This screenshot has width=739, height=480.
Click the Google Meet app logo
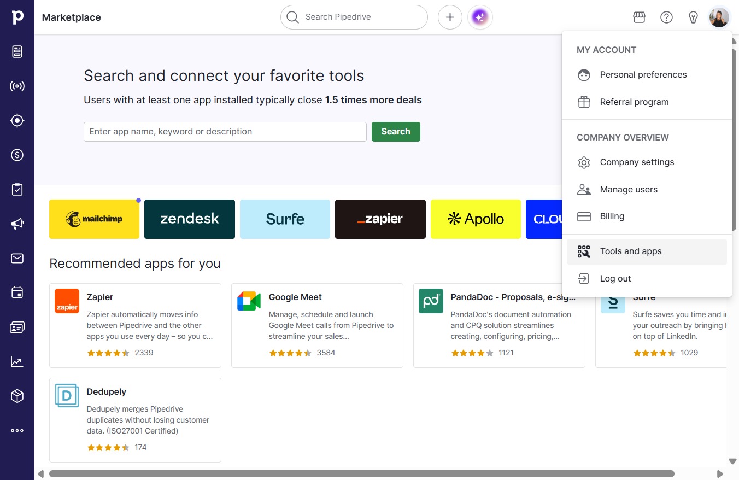coord(249,301)
